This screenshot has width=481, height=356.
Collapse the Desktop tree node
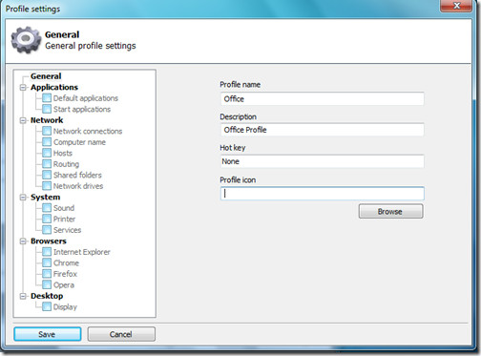pyautogui.click(x=23, y=296)
